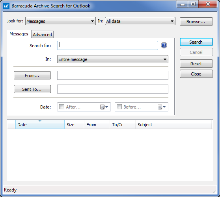Open the Look for Messages dropdown
This screenshot has height=197, width=220.
[60, 21]
